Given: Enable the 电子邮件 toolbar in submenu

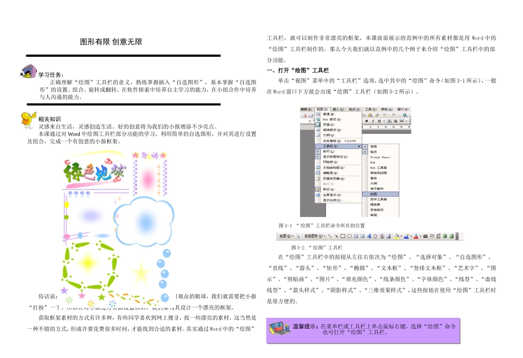Looking at the screenshot, I should (381, 188).
